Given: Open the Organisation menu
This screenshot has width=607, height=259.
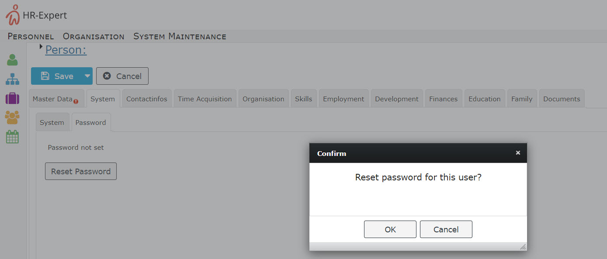Looking at the screenshot, I should [x=94, y=37].
